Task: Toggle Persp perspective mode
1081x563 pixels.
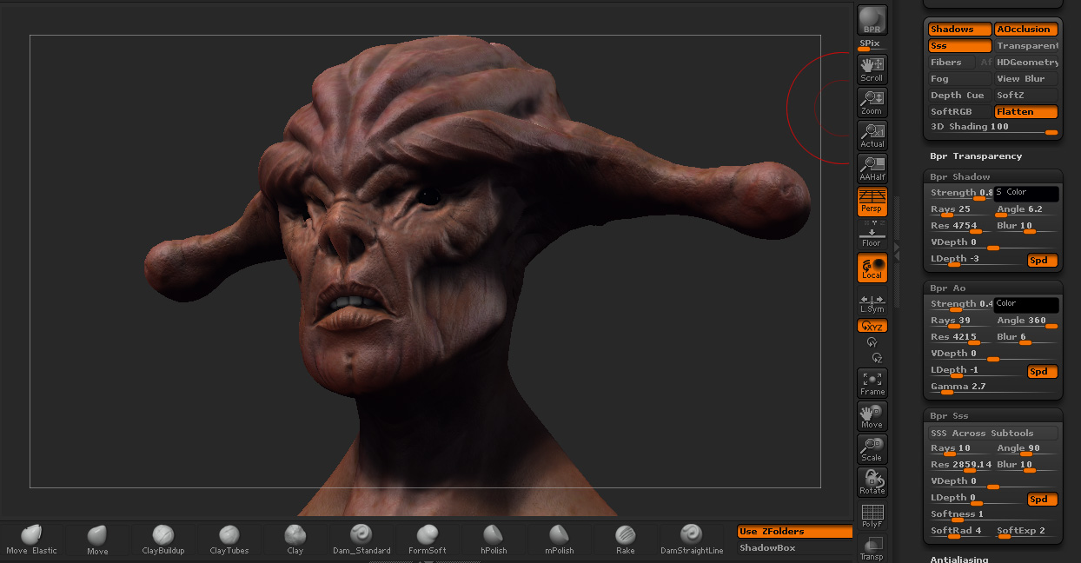Action: (x=872, y=202)
